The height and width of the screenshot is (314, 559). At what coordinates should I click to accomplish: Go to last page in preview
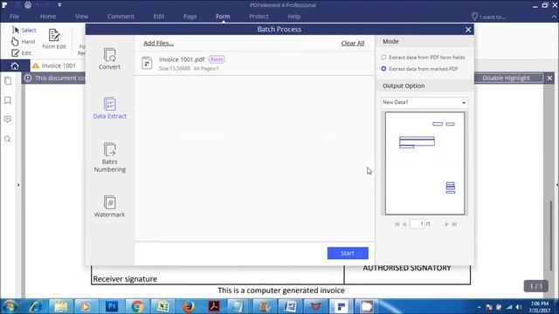point(454,224)
